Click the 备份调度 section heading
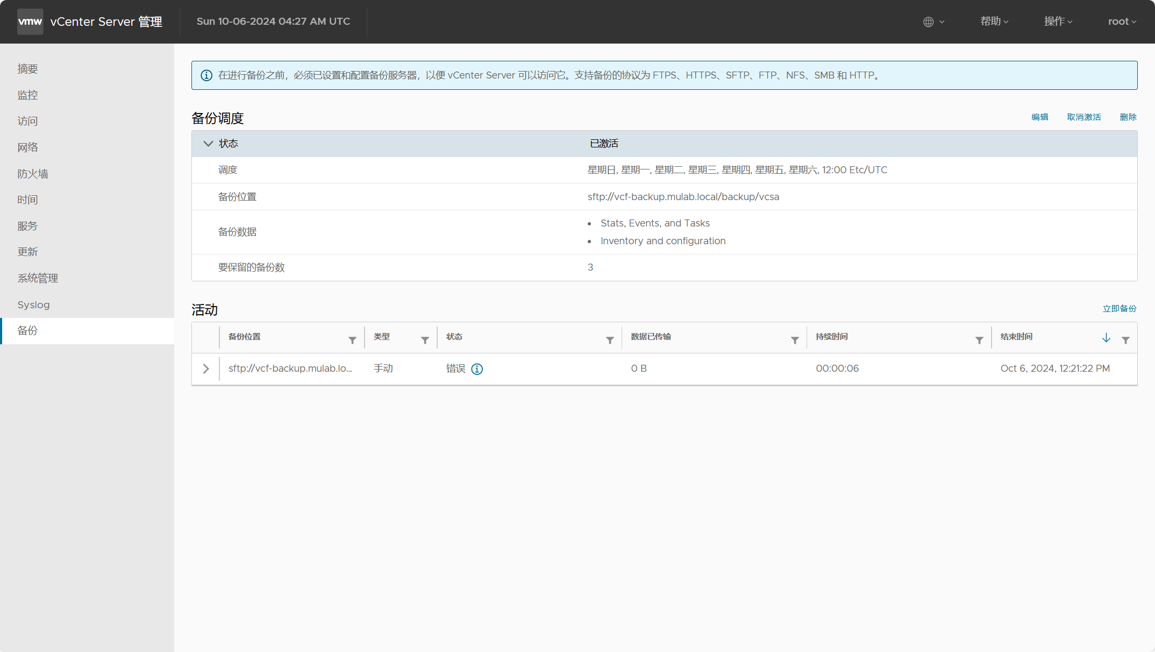1155x652 pixels. point(218,118)
